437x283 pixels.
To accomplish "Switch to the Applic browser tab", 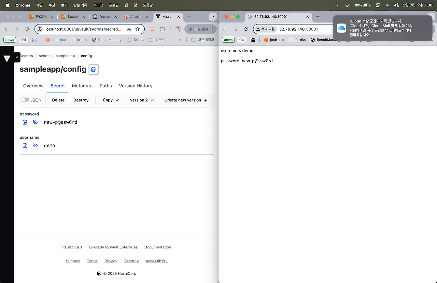I will [x=137, y=17].
